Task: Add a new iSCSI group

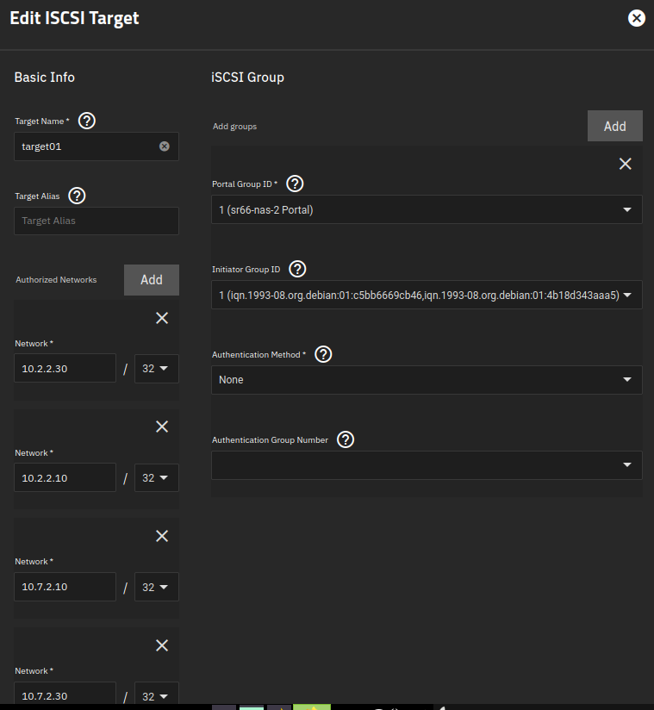Action: (614, 125)
